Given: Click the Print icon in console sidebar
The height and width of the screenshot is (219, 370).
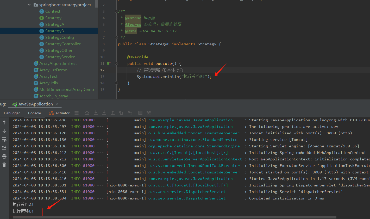Looking at the screenshot, I should (4, 156).
